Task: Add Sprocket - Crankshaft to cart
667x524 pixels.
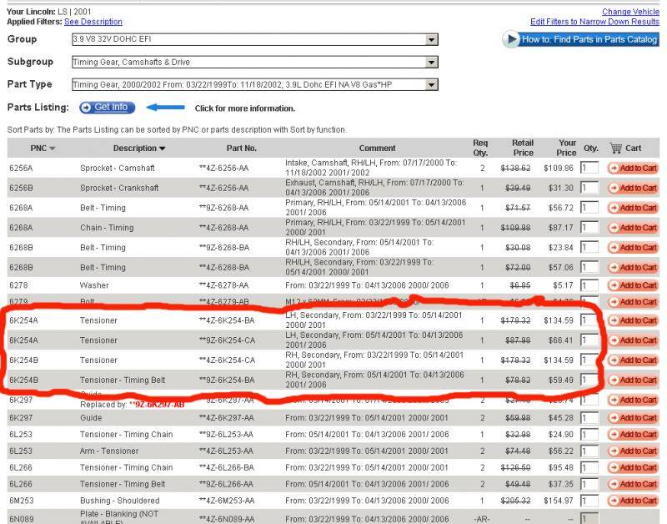Action: [x=633, y=188]
